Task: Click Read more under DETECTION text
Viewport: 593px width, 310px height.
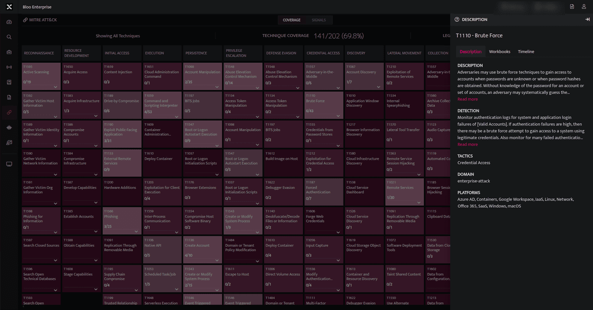Action: [467, 144]
